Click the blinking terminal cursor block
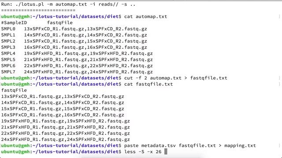 pyautogui.click(x=166, y=151)
